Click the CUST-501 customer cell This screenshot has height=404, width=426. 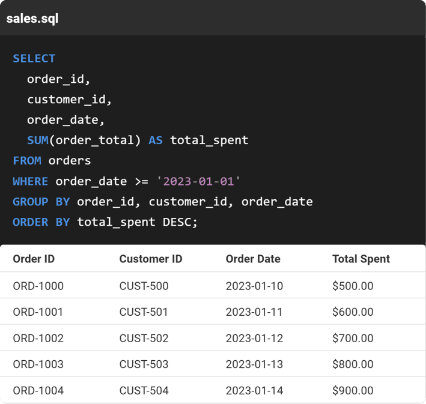pyautogui.click(x=144, y=312)
